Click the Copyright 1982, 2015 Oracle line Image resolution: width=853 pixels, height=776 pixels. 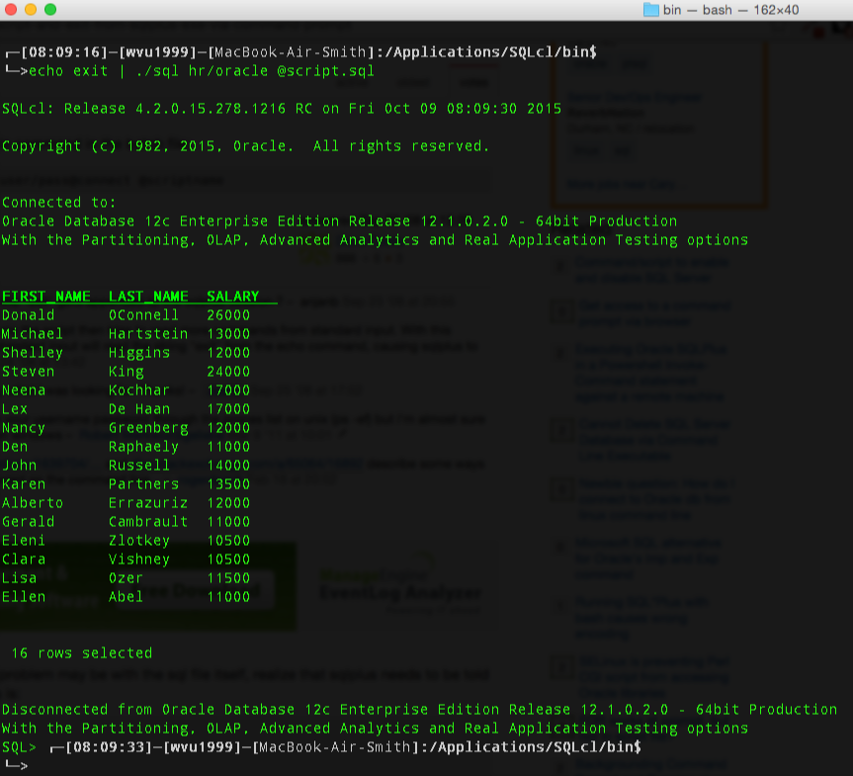245,146
